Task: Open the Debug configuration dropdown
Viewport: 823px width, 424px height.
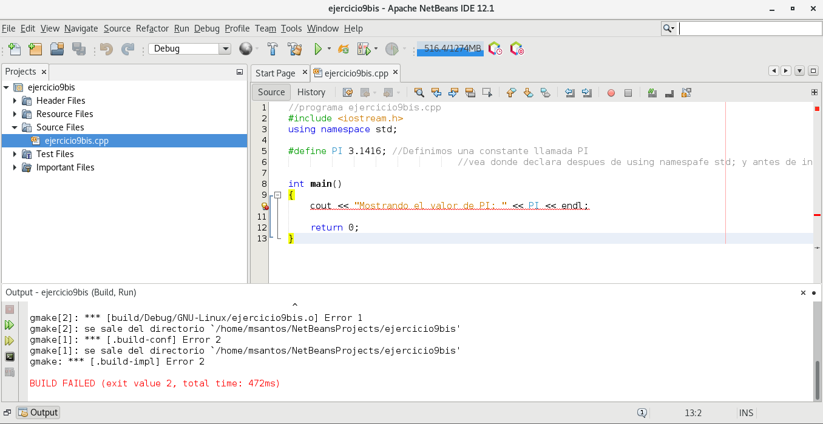Action: click(x=225, y=49)
